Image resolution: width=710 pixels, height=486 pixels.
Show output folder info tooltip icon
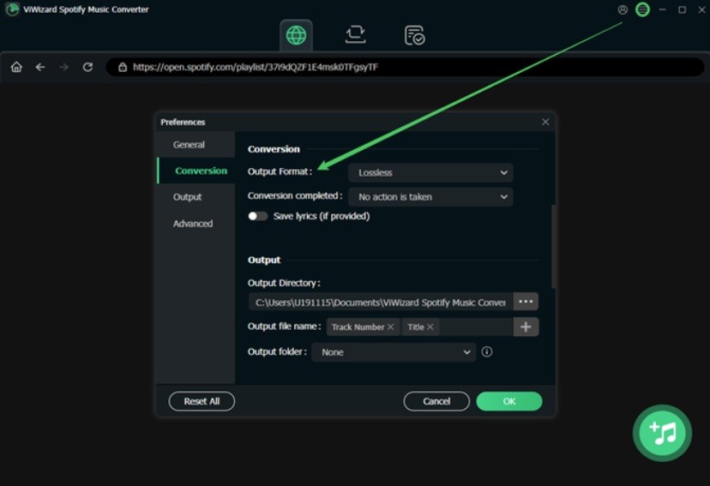[x=487, y=351]
